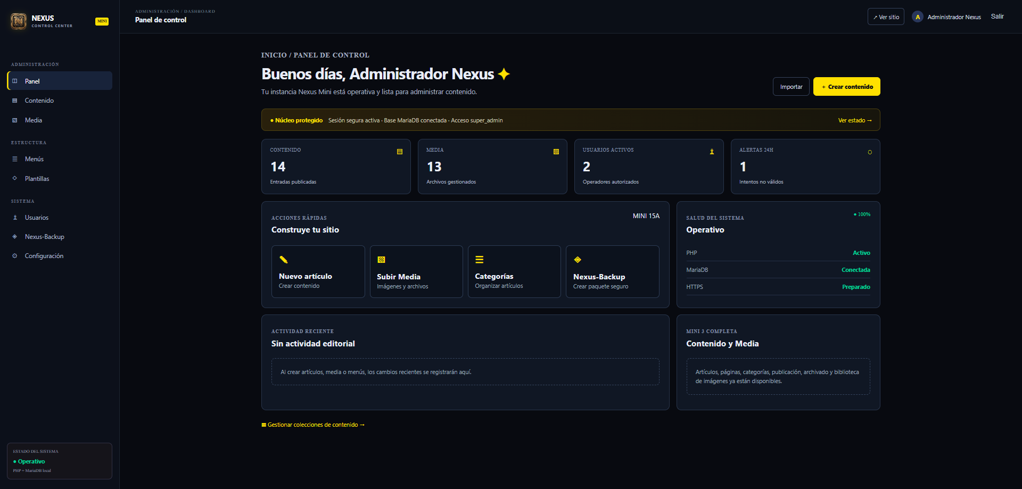
Task: Click the Media sidebar icon
Action: coord(15,120)
